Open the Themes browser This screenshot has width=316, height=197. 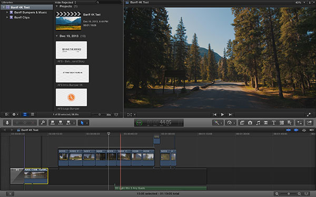(x=290, y=122)
